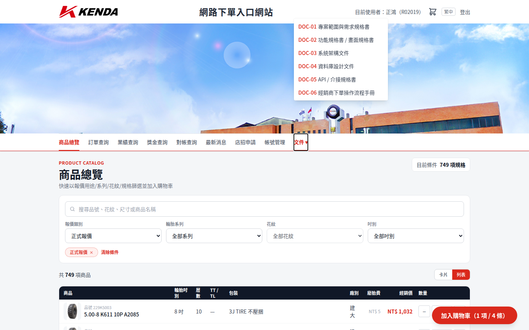Open DOC-03 系統架構文件
This screenshot has width=529, height=330.
[341, 53]
